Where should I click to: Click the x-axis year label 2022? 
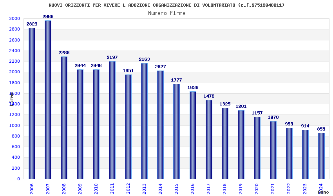(x=289, y=189)
